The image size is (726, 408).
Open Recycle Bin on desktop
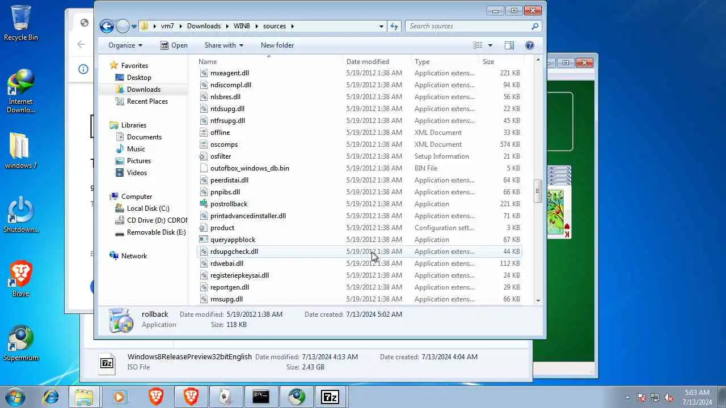click(x=21, y=23)
